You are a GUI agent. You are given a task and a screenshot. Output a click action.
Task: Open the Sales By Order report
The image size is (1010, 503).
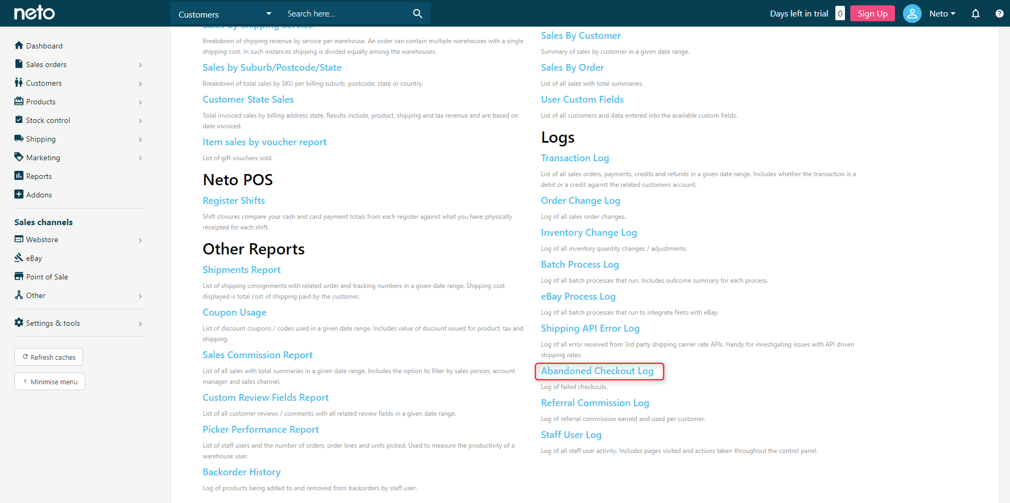pyautogui.click(x=572, y=68)
